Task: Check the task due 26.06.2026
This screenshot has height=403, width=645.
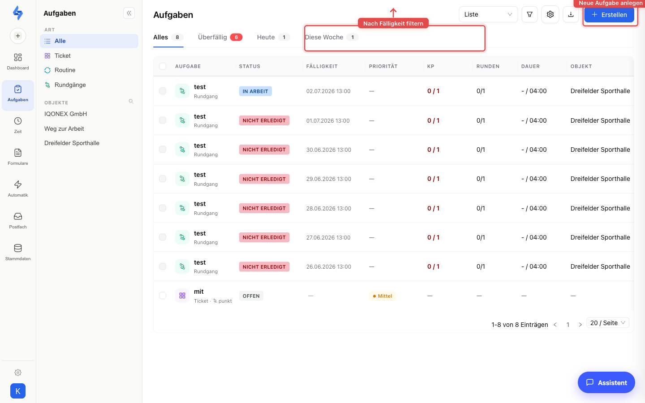Action: 163,266
